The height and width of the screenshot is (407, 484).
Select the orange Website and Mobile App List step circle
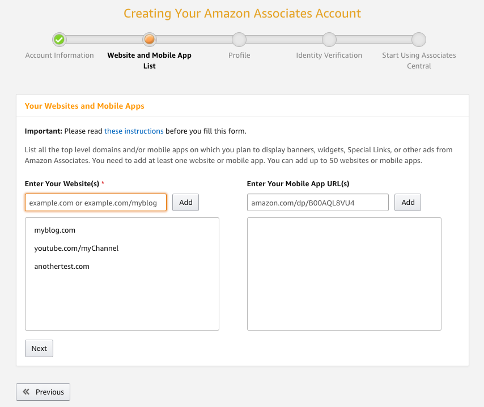pos(149,40)
